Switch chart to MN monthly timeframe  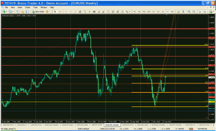click(x=172, y=12)
